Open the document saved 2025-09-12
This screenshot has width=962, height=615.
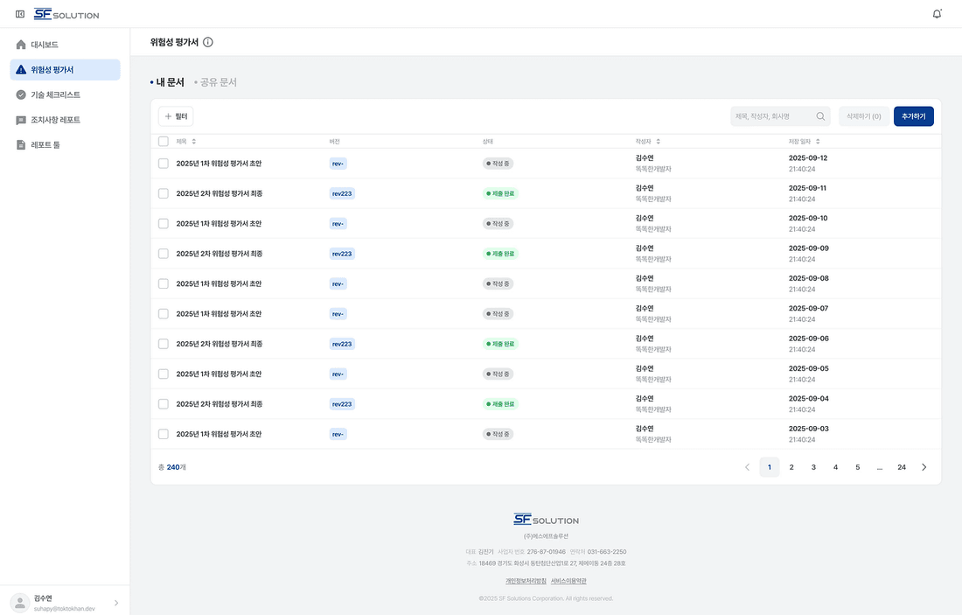219,164
